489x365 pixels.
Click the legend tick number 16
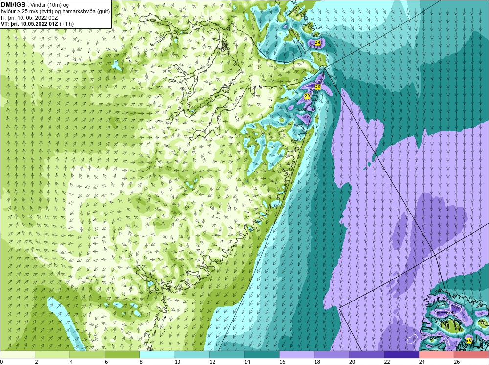pos(282,362)
